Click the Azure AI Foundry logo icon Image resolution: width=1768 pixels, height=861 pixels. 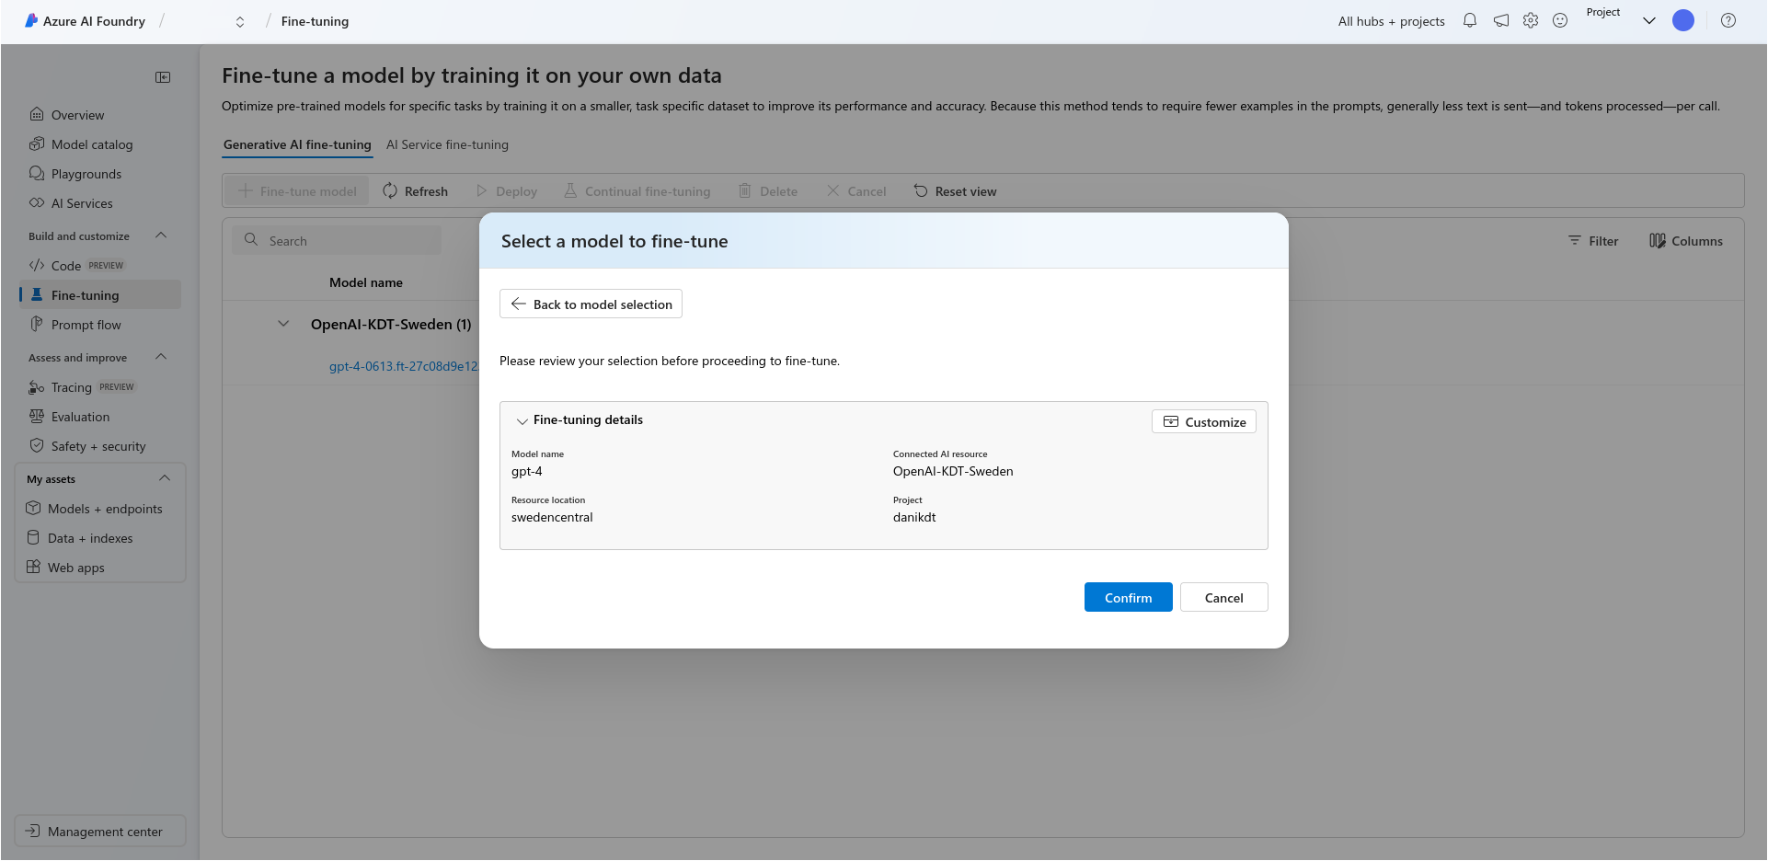(x=31, y=20)
